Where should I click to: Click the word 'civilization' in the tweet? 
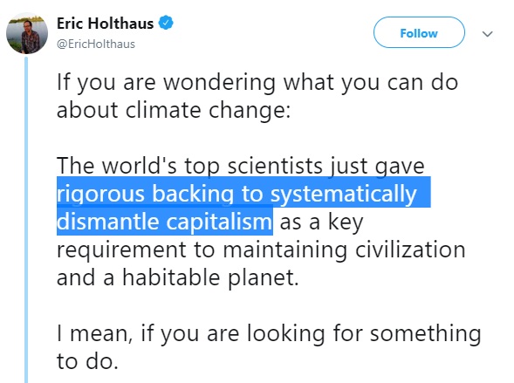click(410, 250)
